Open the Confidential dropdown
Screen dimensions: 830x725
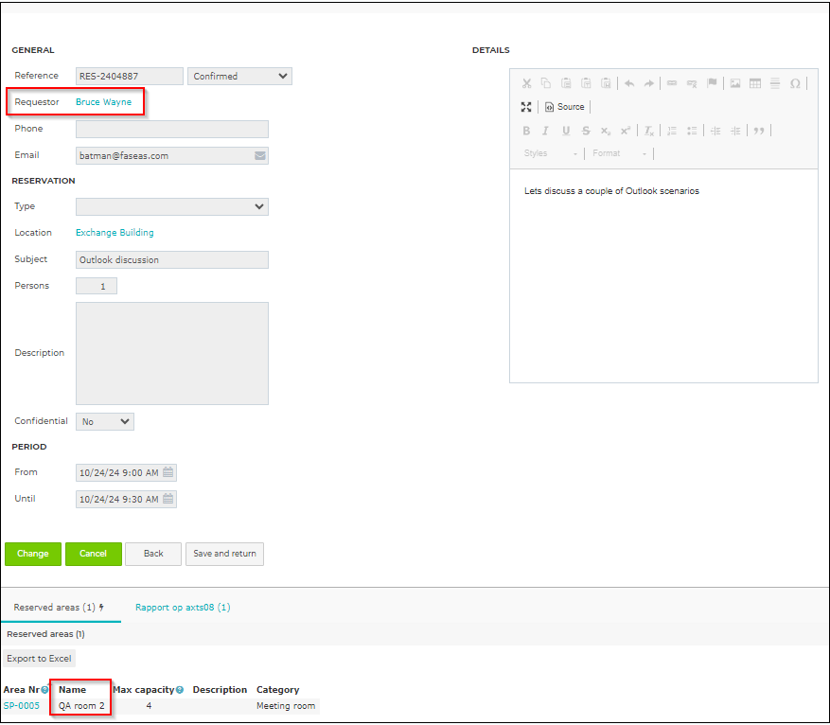tap(105, 422)
